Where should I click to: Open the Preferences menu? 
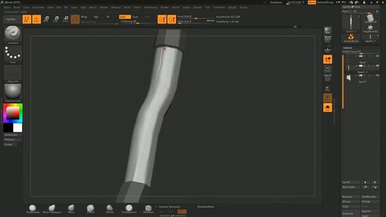(151, 7)
